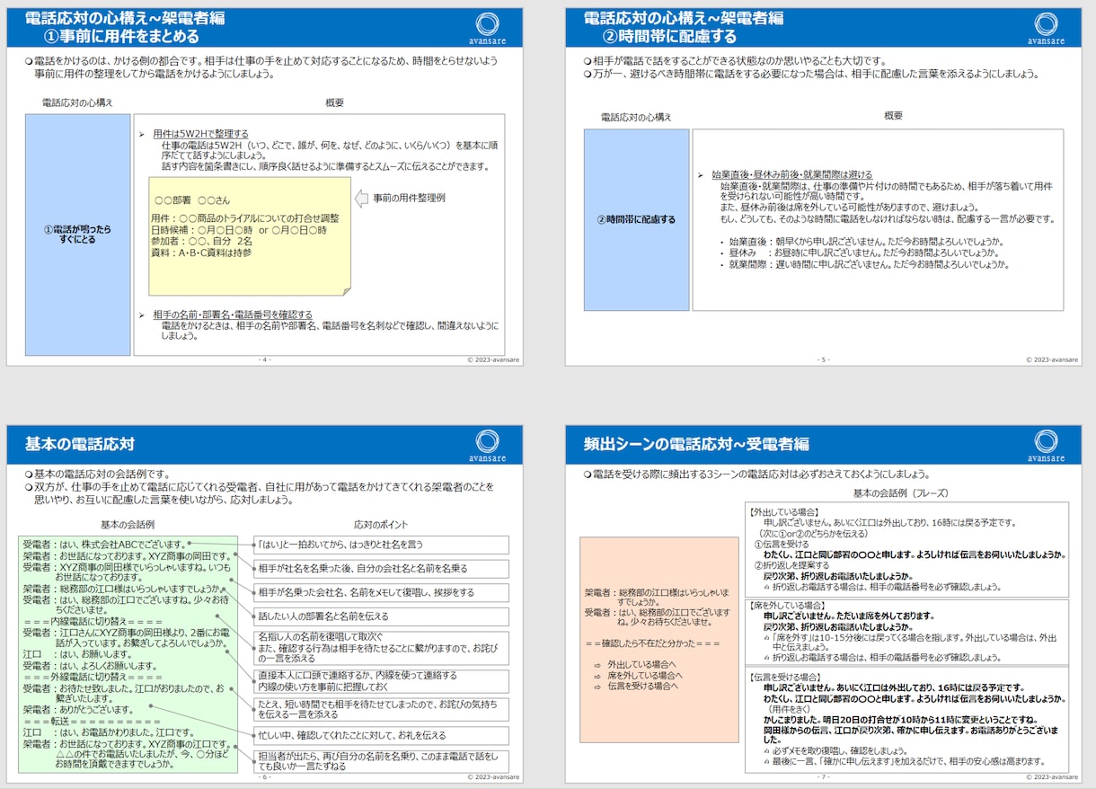Click the green box line 受電者:はい、株式会社ABCでございます。
1096x789 pixels.
click(104, 545)
